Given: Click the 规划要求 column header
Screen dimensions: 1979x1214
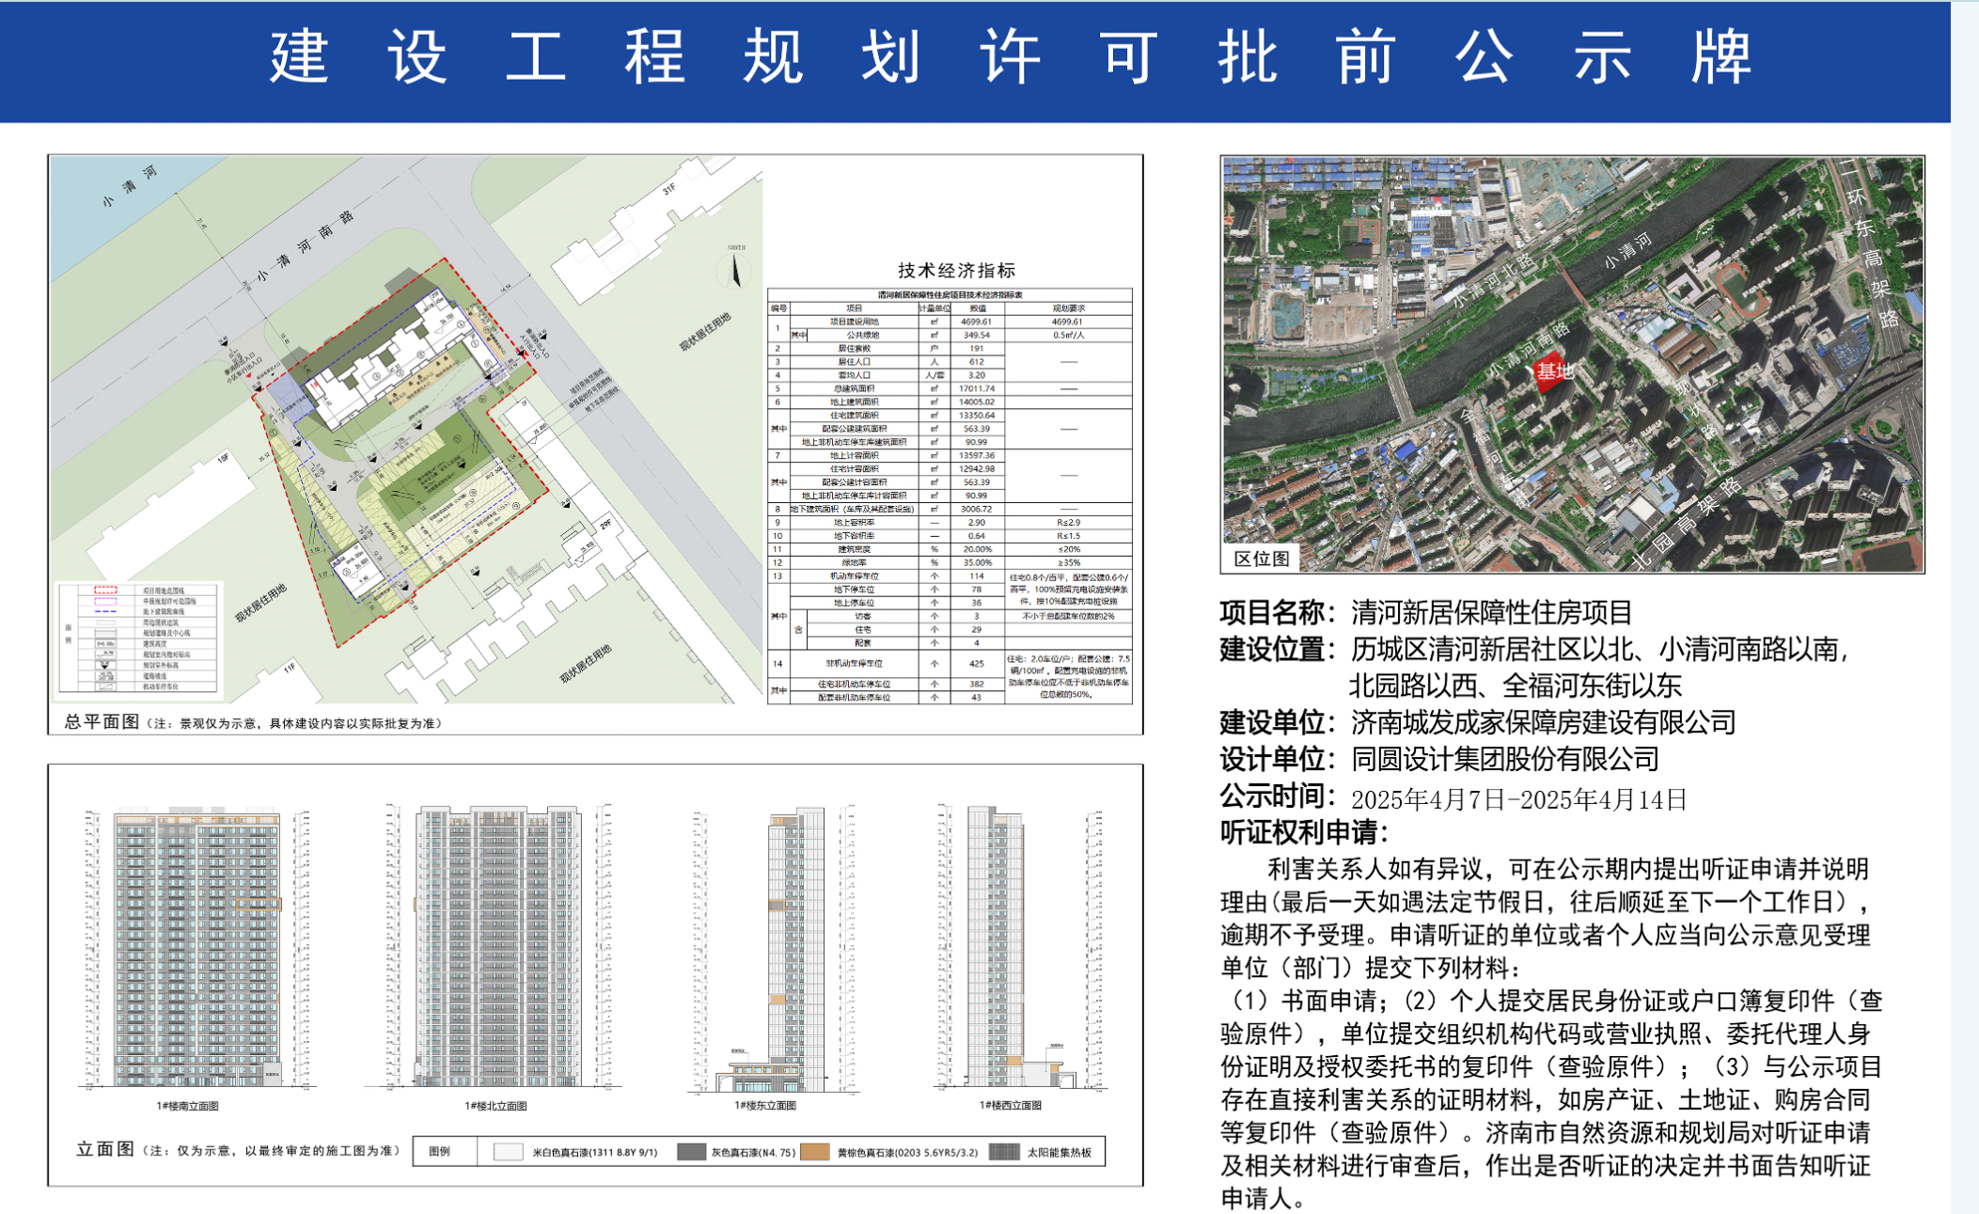Looking at the screenshot, I should [1068, 308].
